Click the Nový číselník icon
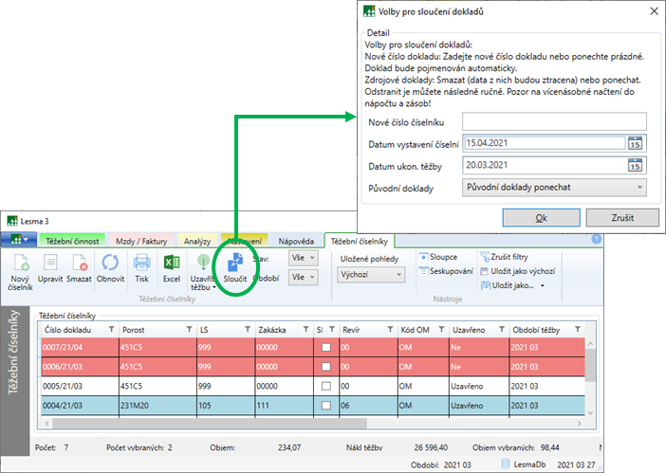 coord(21,264)
